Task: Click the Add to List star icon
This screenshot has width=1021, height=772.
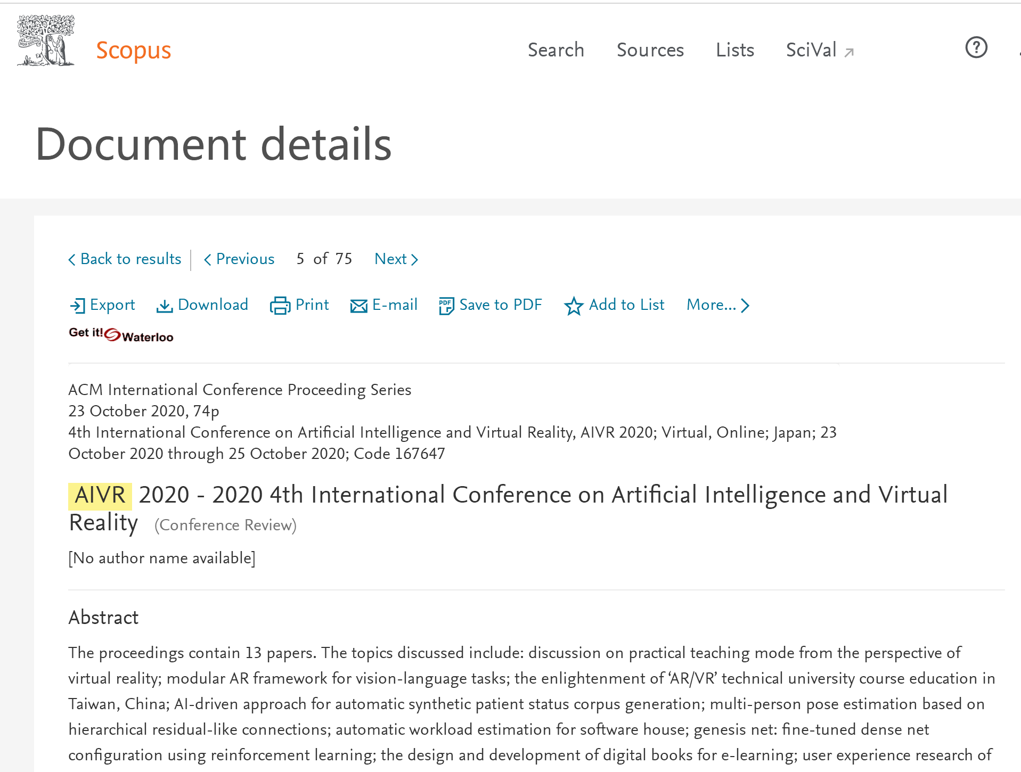Action: point(574,306)
